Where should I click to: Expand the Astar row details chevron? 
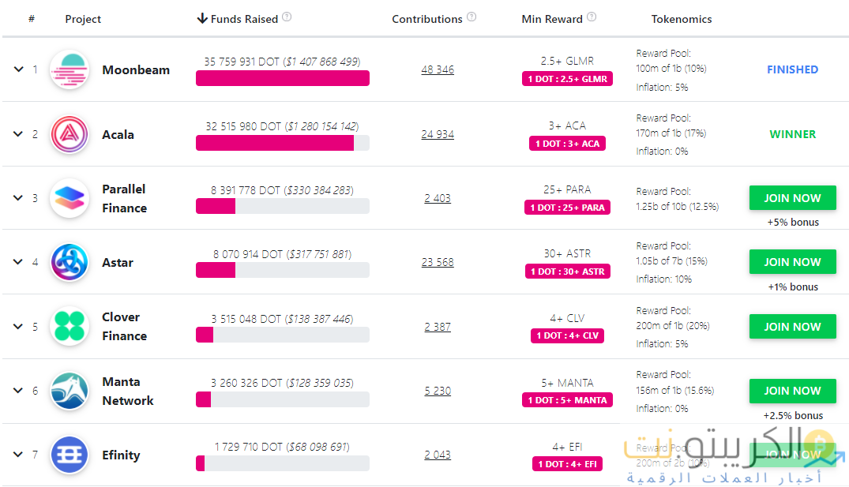[18, 262]
